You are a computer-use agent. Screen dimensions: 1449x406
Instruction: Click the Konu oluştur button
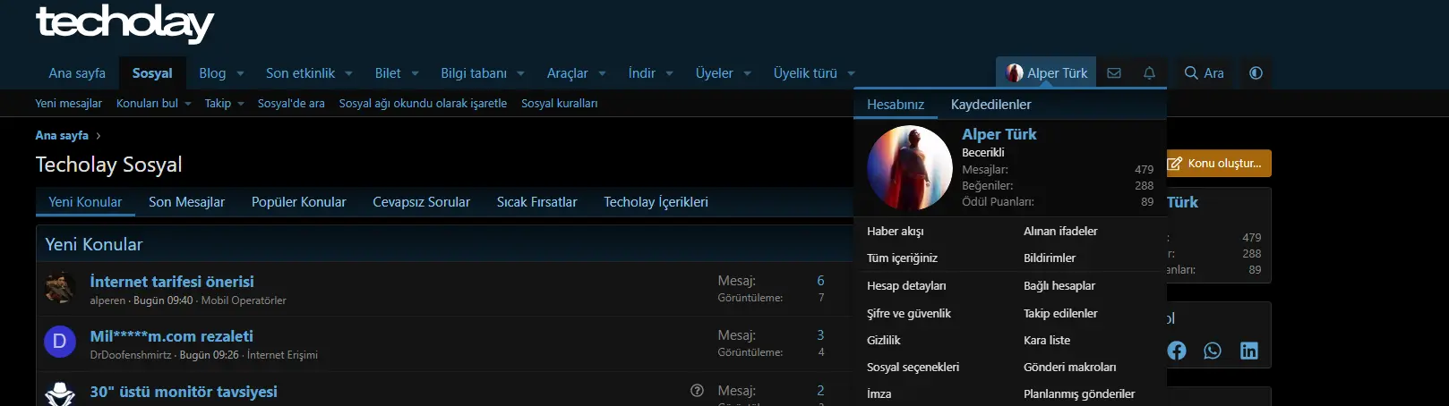click(x=1218, y=164)
